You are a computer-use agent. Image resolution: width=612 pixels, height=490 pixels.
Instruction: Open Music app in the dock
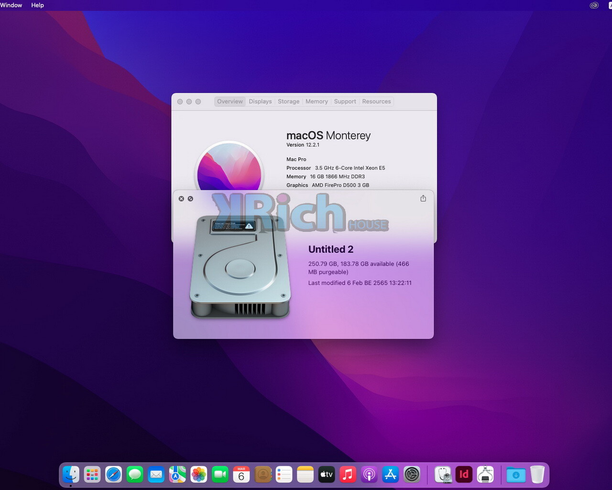click(348, 475)
